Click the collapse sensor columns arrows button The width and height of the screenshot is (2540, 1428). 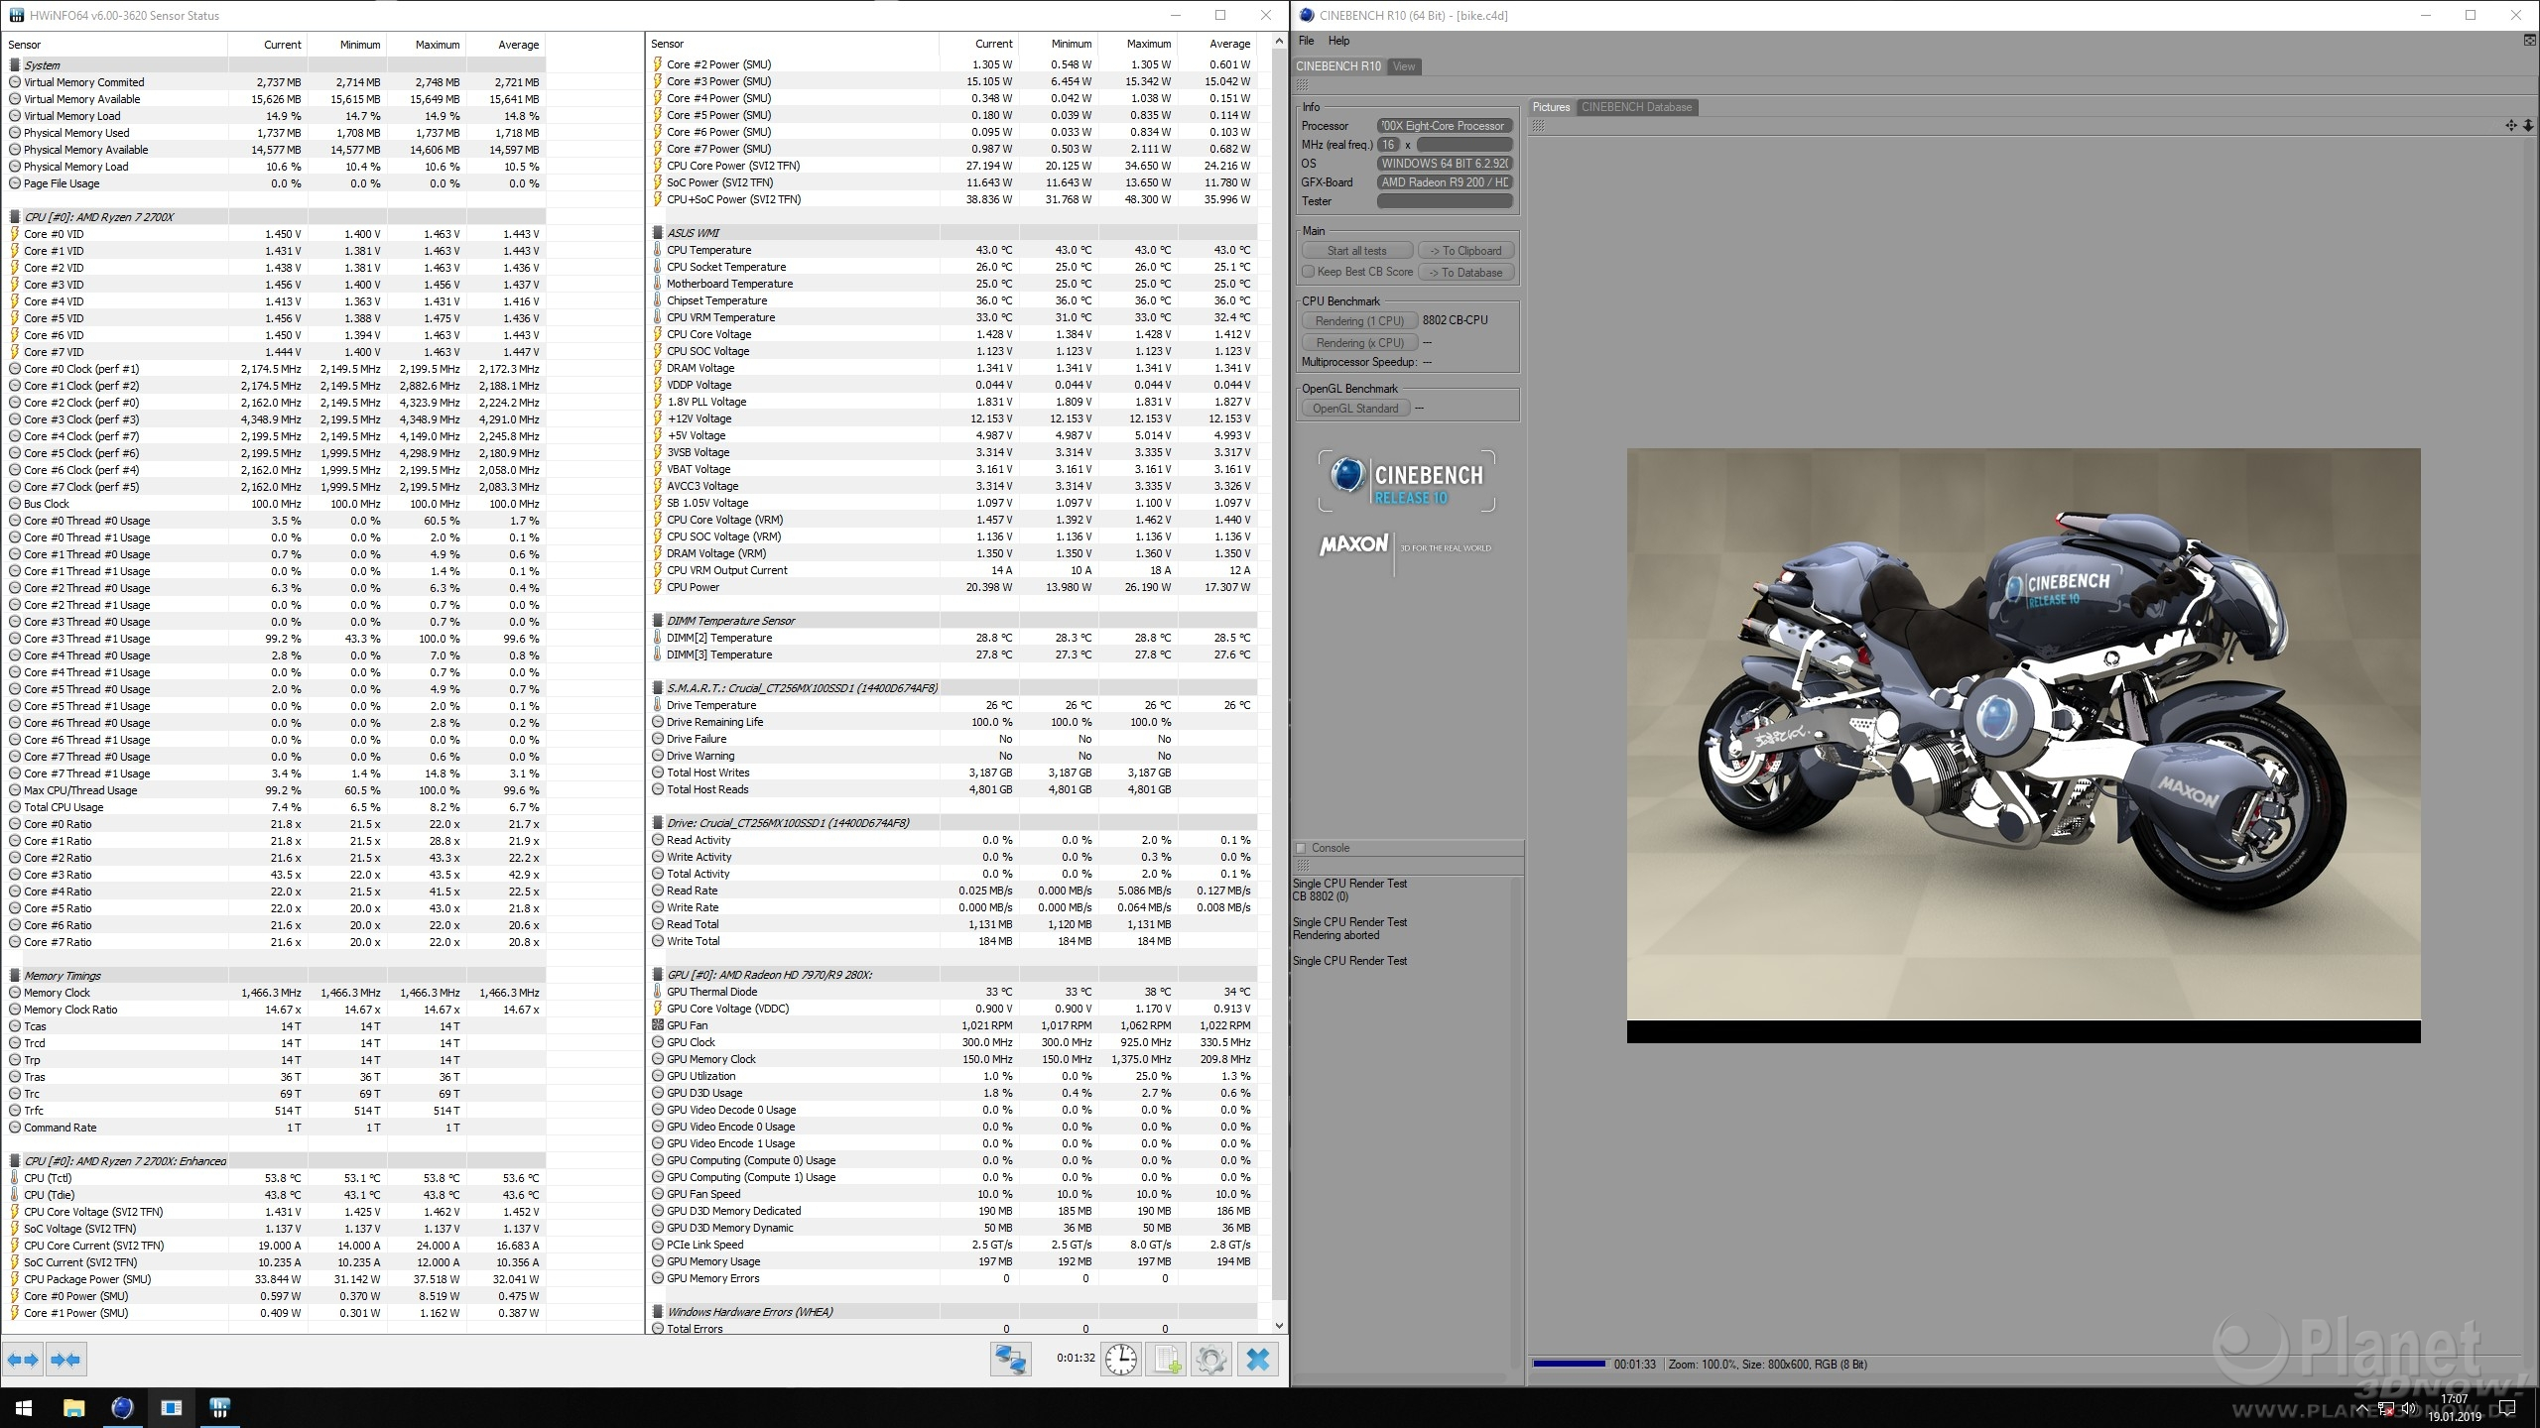pos(66,1360)
